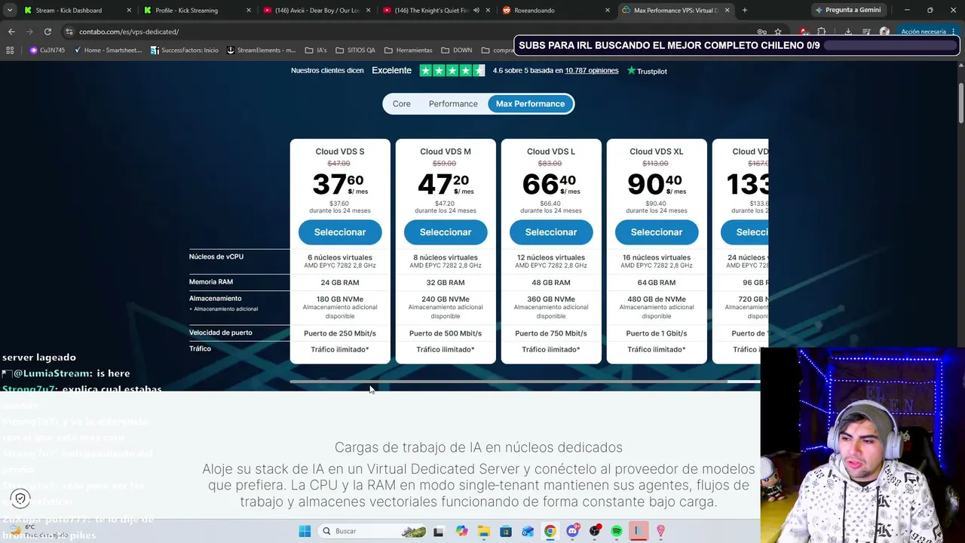The height and width of the screenshot is (543, 965).
Task: Open Microsoft Store from the taskbar
Action: point(506,531)
